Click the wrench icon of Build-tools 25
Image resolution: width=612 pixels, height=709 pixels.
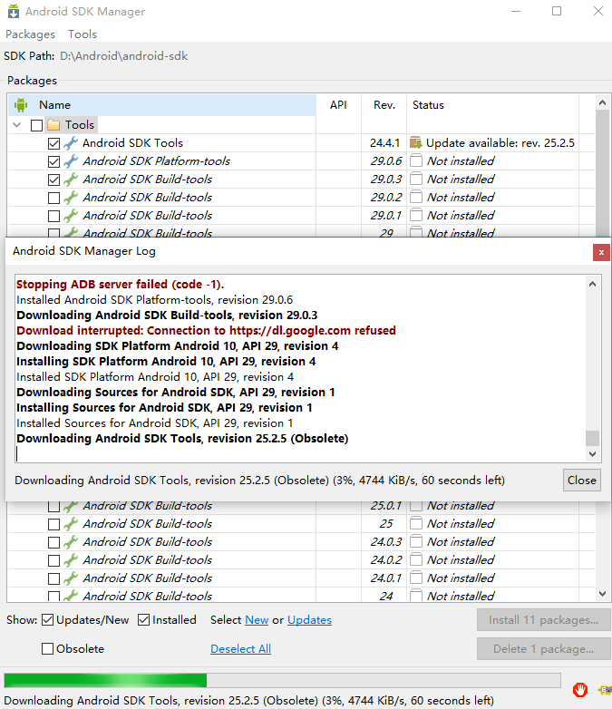click(70, 524)
